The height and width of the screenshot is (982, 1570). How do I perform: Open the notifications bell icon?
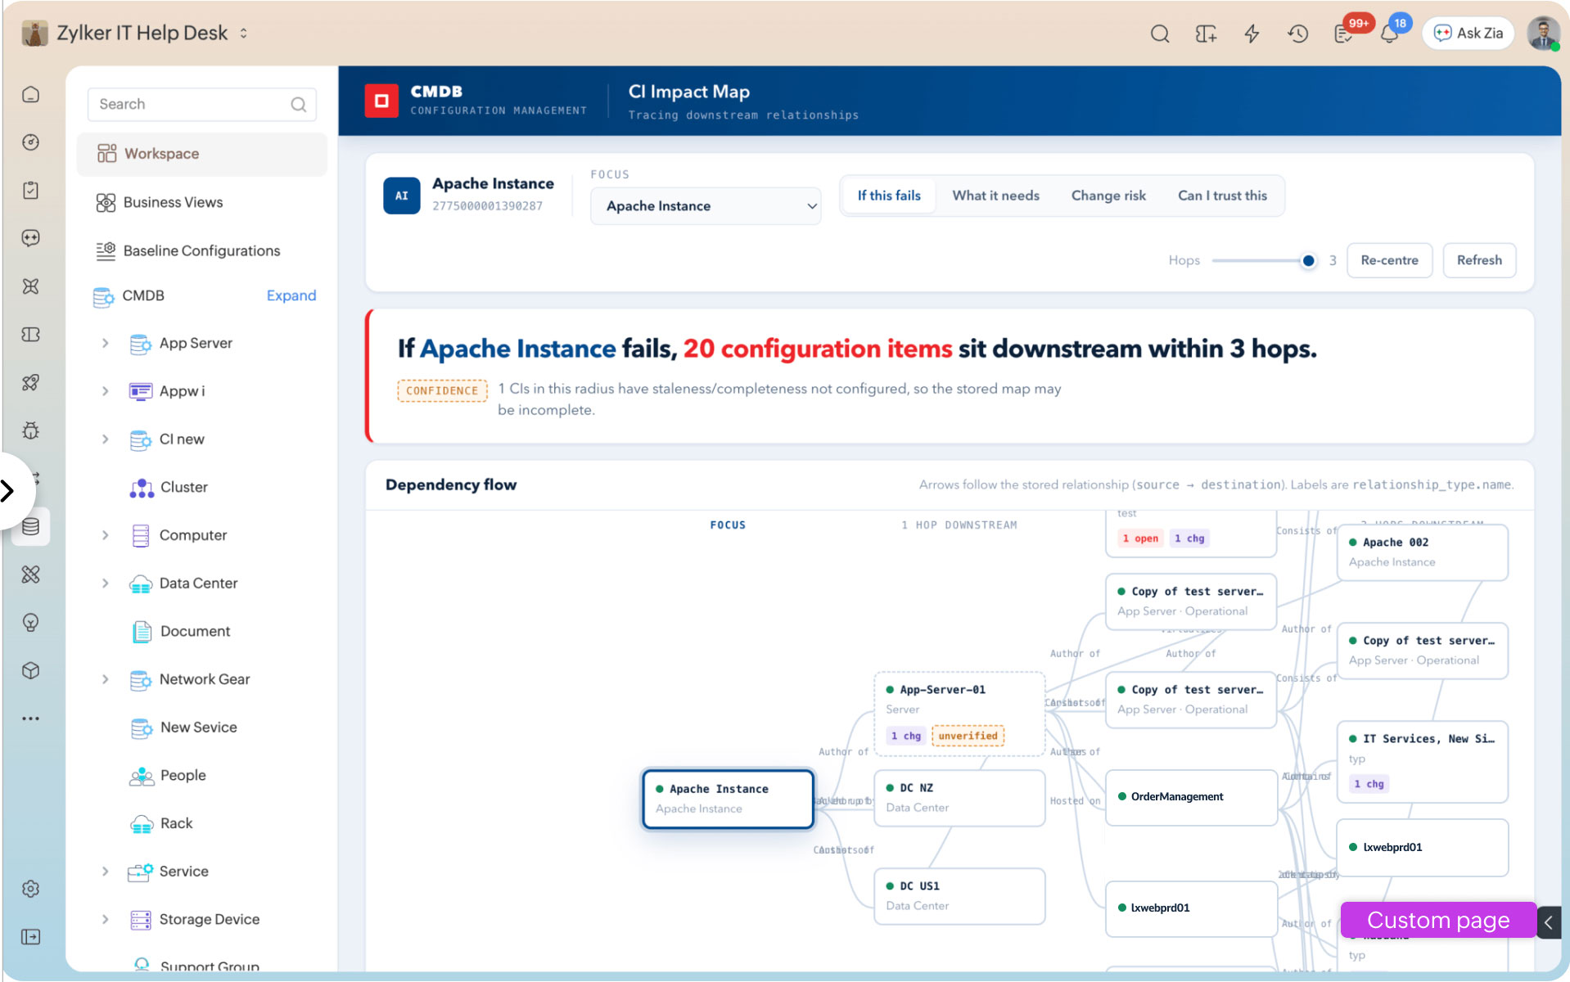coord(1389,34)
